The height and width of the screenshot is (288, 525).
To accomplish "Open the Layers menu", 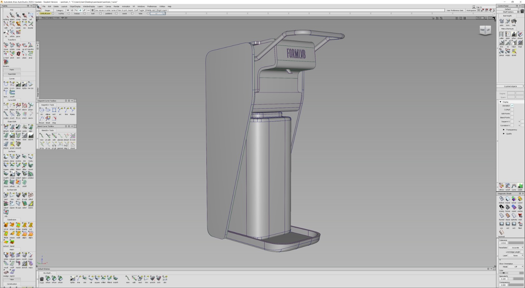I will click(x=100, y=6).
